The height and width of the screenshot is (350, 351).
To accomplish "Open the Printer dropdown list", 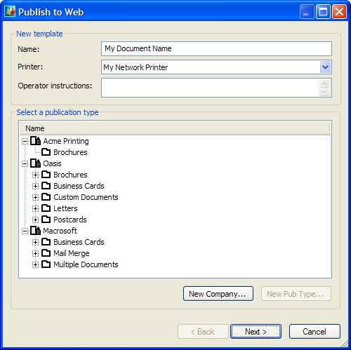I will click(x=325, y=67).
